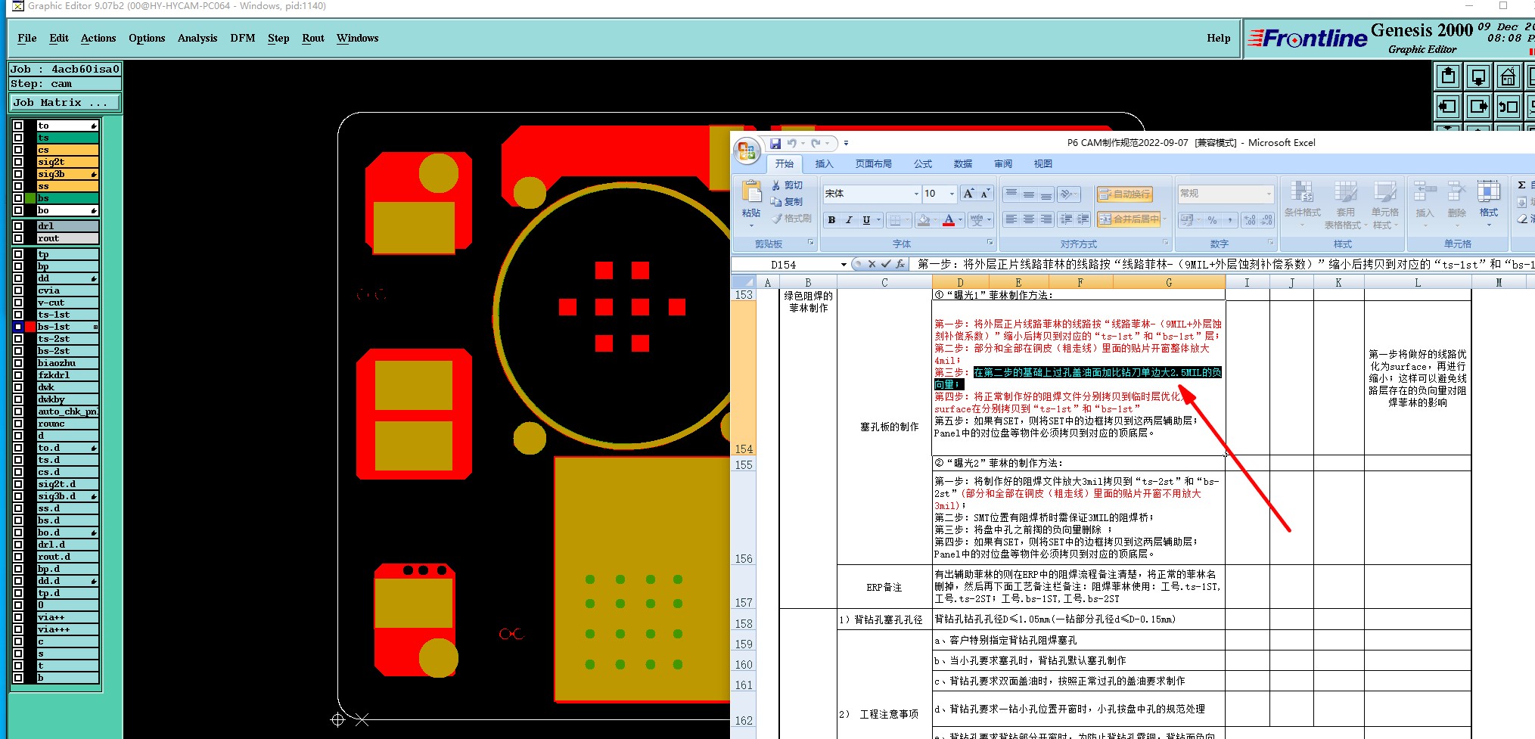Open the Rout menu in Genesis
Screen dimensions: 1535x739
[x=313, y=39]
